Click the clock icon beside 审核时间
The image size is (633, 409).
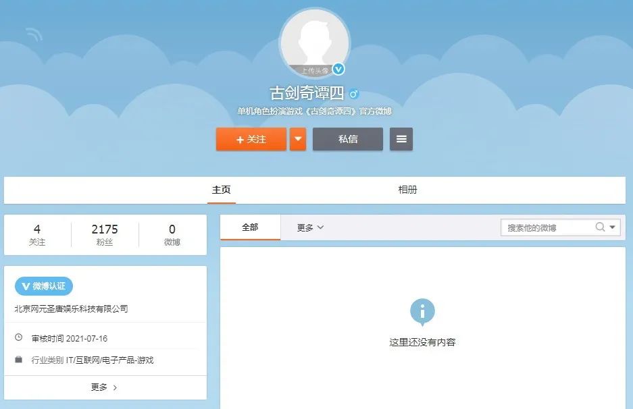tap(19, 338)
